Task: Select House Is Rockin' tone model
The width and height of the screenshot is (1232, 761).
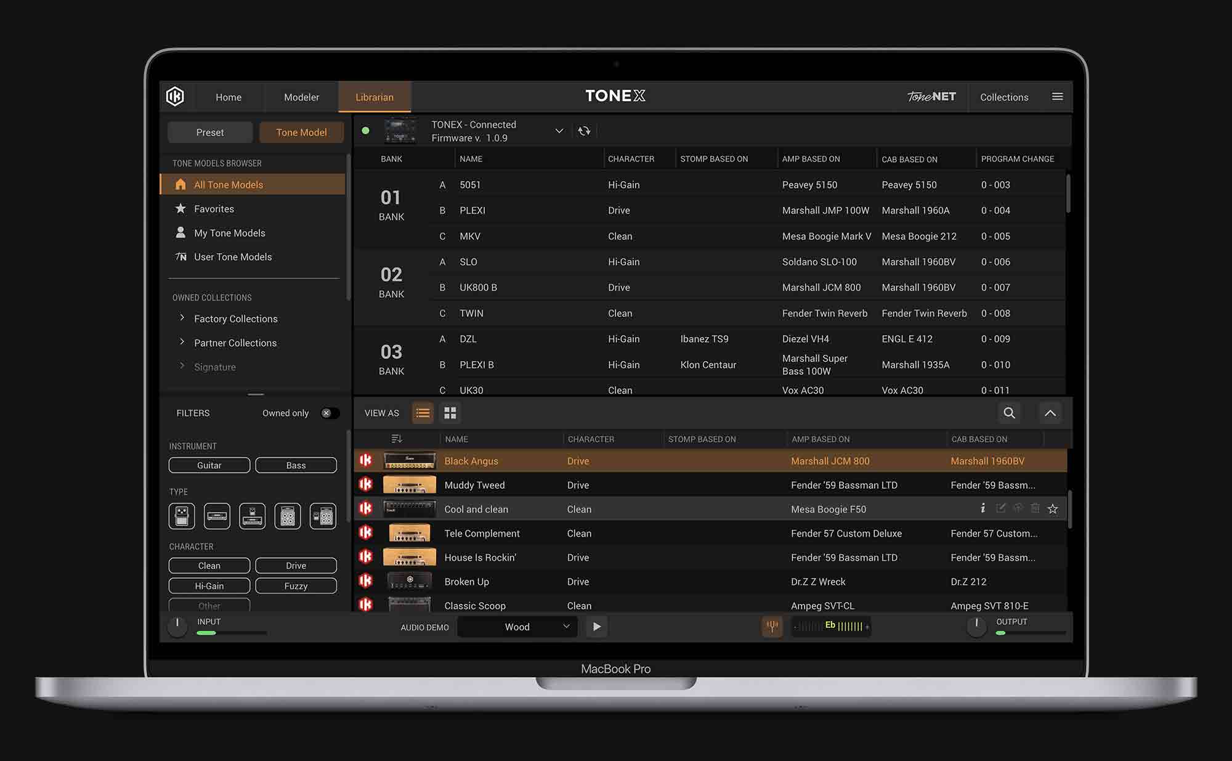Action: click(710, 557)
